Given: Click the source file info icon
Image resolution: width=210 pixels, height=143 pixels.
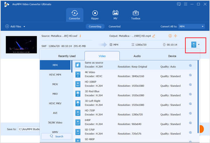Looking at the screenshot, I should pos(80,36).
